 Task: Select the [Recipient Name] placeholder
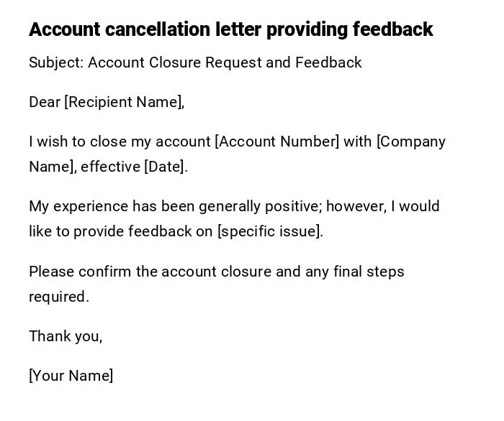coord(124,102)
